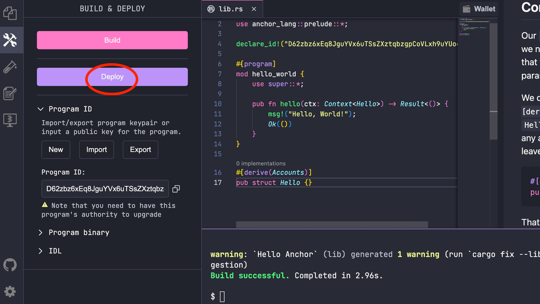Click the declare_id! line in editor
This screenshot has height=304, width=540.
click(346, 44)
